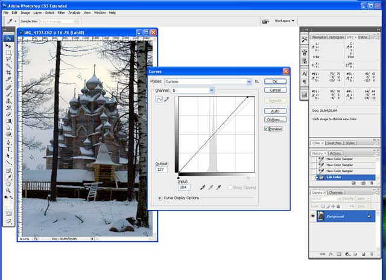Choose the draw-curve pencil icon
The image size is (386, 280).
pyautogui.click(x=167, y=99)
